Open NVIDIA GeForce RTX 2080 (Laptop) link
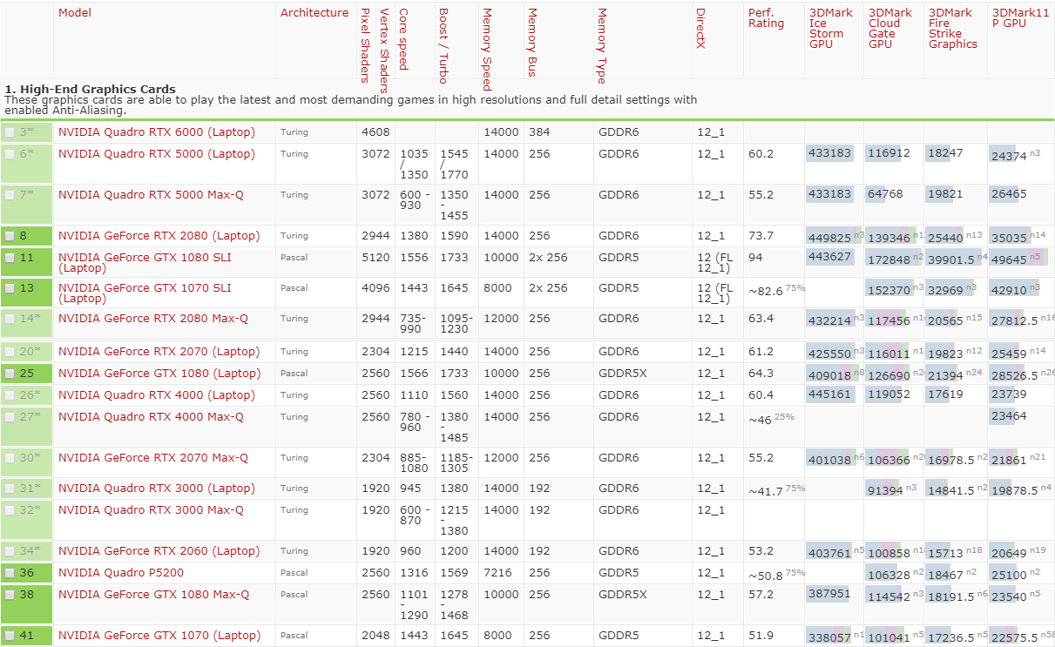The height and width of the screenshot is (647, 1055). click(159, 236)
